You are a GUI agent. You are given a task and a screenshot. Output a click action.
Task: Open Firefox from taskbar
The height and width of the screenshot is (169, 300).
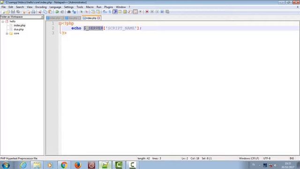click(78, 165)
